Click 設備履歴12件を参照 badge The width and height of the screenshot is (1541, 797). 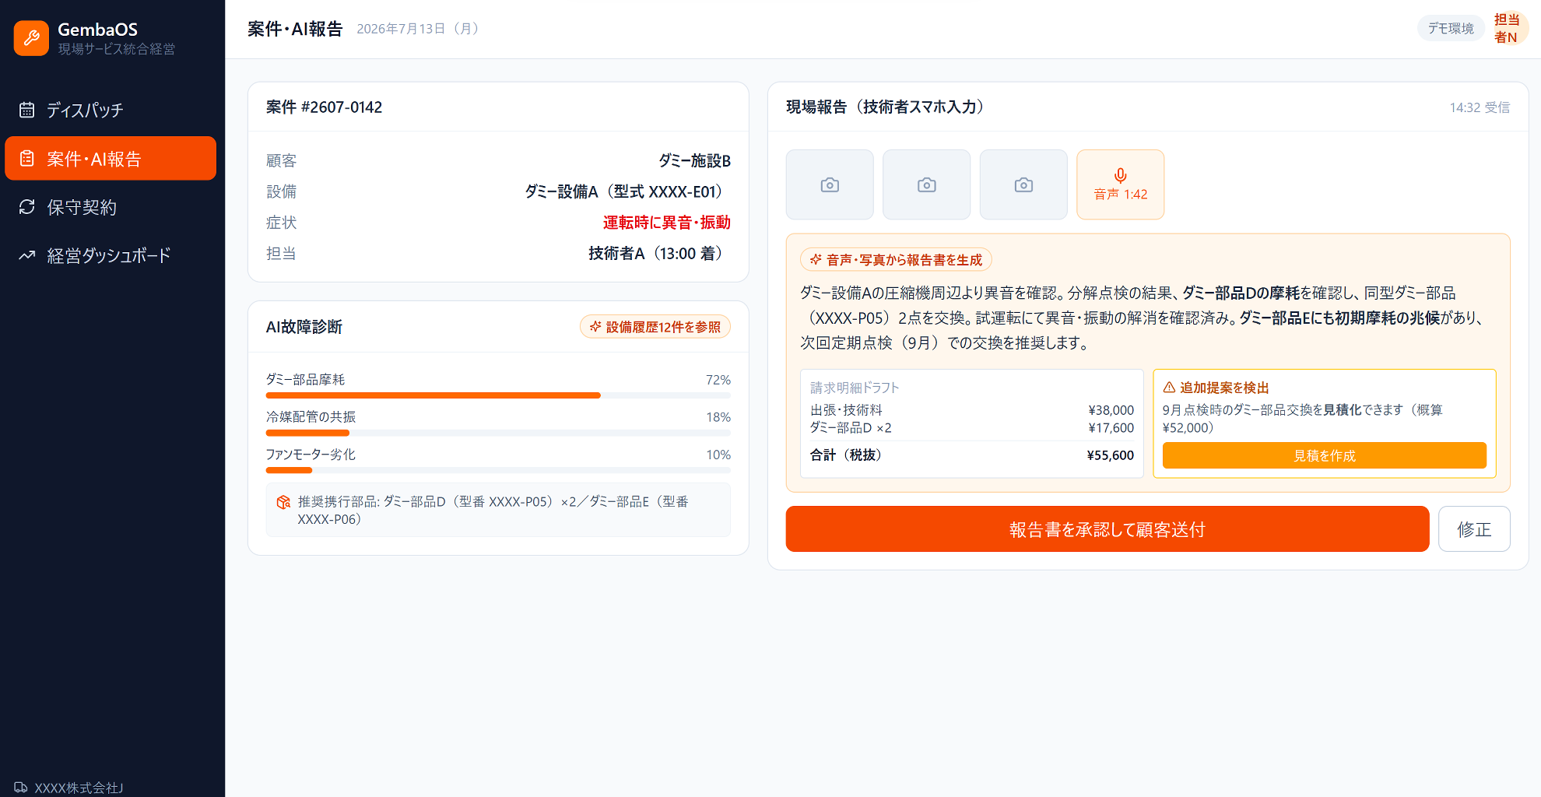click(655, 327)
